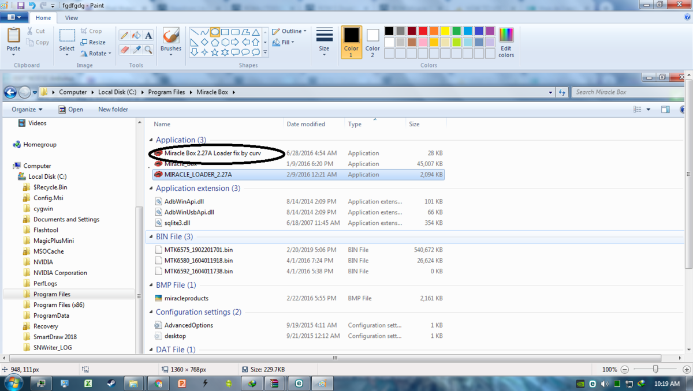Click the Cut button
The image size is (693, 391).
coord(35,31)
